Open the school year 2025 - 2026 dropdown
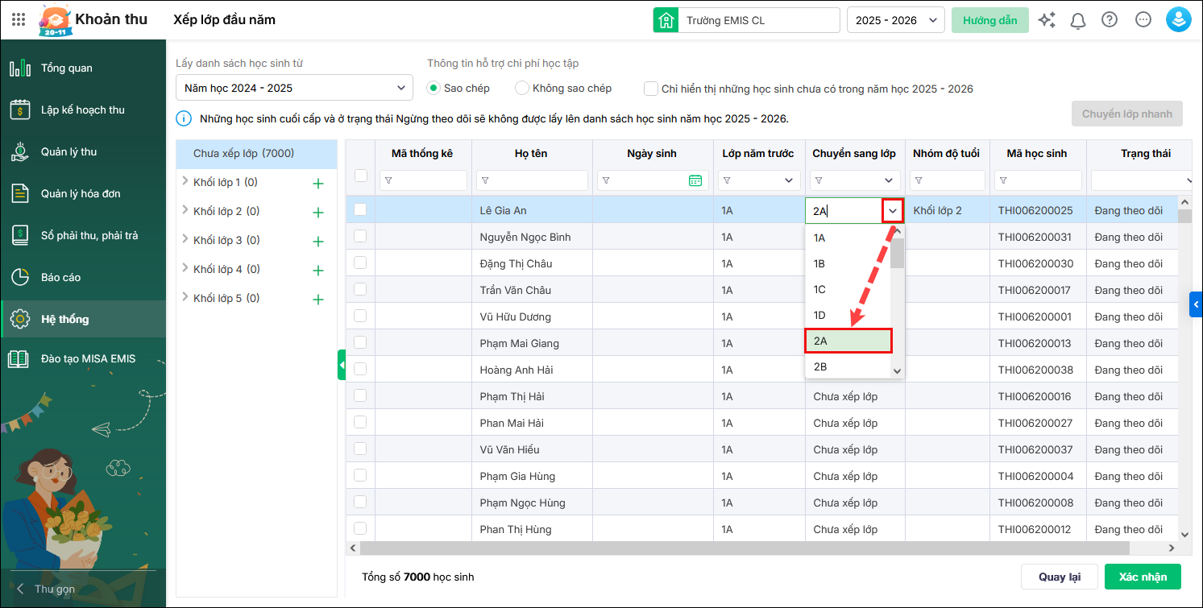Screen dimensions: 1203x608 pos(894,20)
